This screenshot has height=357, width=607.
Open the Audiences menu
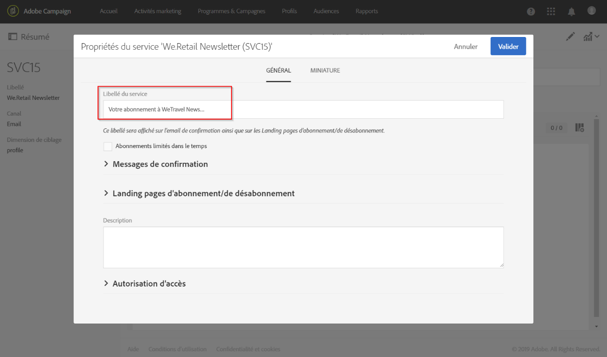pyautogui.click(x=326, y=11)
